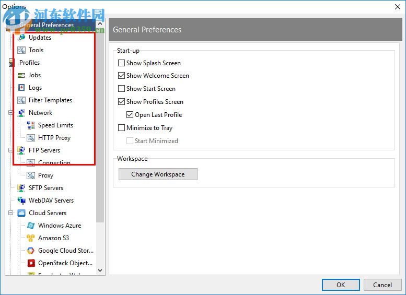Open the SFTP Servers settings page

(x=45, y=188)
